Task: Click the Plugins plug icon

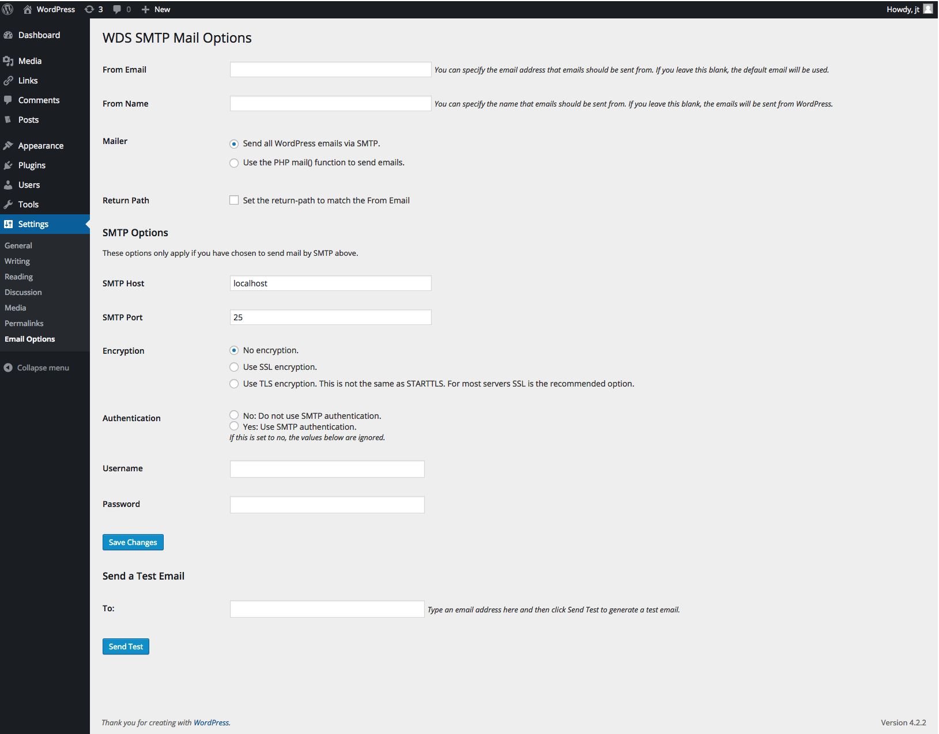Action: coord(8,165)
